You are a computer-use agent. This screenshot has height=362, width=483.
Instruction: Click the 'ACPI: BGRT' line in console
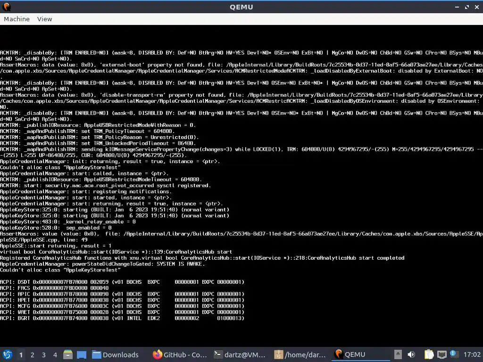pyautogui.click(x=122, y=318)
